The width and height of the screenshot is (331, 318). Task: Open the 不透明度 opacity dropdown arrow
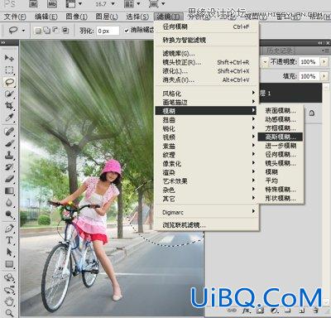(x=324, y=62)
